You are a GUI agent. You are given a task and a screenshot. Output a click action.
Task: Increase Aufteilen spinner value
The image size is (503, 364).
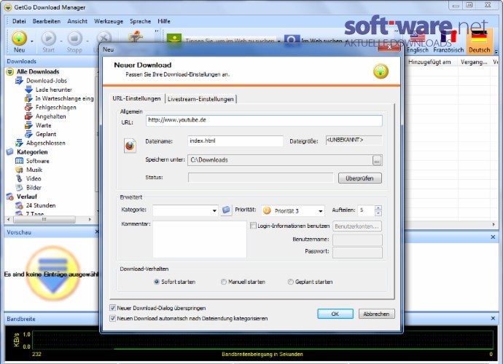coord(378,208)
